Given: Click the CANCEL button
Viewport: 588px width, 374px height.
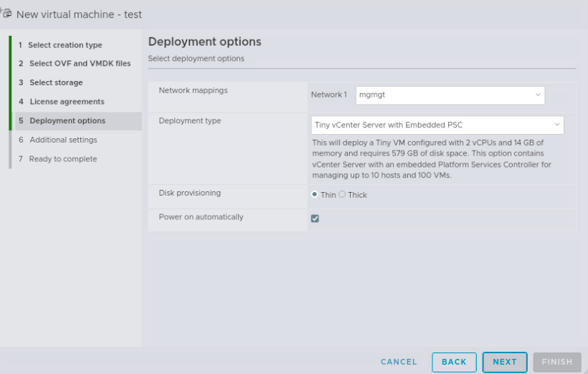Looking at the screenshot, I should tap(399, 362).
